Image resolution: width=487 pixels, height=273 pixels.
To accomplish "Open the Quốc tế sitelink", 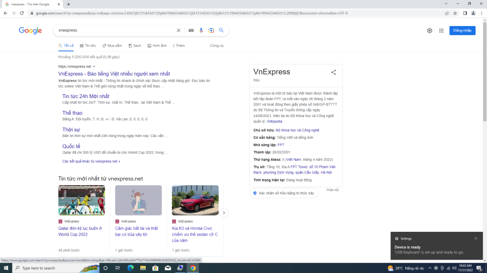I will click(71, 146).
